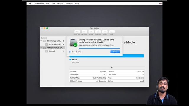The width and height of the screenshot is (189, 106).
Task: Click the Device value disk0
Action: tap(142, 81)
